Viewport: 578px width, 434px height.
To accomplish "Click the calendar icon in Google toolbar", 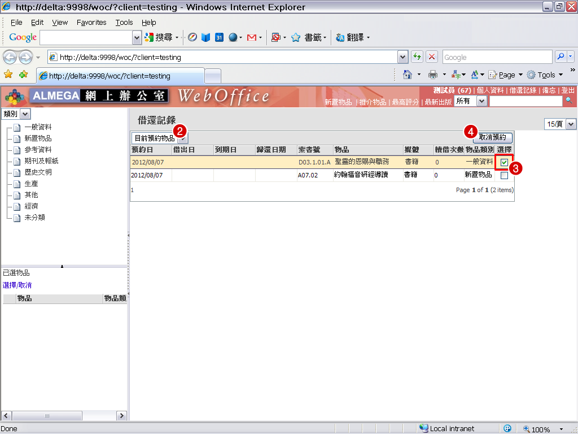I will point(220,37).
